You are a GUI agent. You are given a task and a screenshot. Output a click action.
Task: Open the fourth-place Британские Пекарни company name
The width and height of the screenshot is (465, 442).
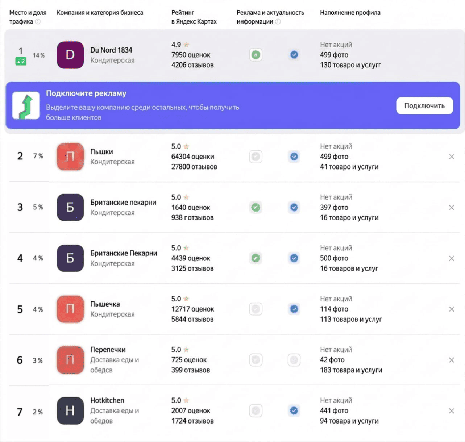pos(124,253)
